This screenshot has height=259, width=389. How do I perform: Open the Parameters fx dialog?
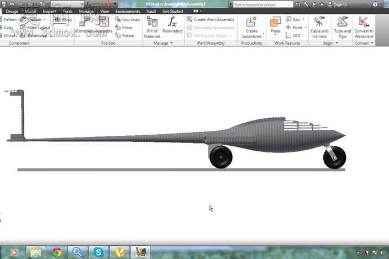[172, 25]
